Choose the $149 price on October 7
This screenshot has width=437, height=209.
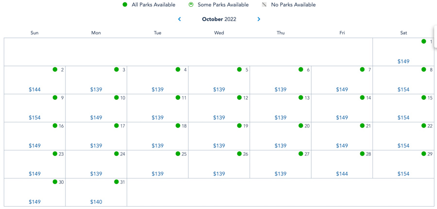[x=342, y=90]
